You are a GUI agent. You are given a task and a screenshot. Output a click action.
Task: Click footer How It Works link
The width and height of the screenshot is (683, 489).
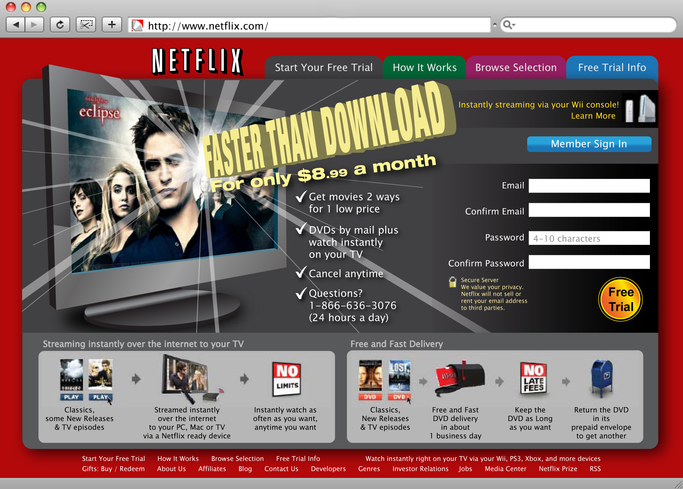pos(178,458)
